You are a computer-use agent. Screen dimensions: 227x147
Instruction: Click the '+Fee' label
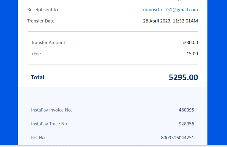coord(36,54)
